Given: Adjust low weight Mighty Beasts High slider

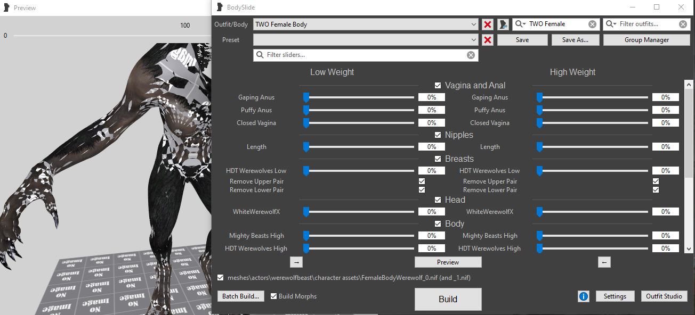Looking at the screenshot, I should 359,236.
